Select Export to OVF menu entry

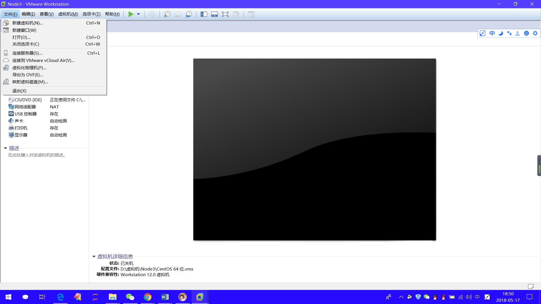(28, 75)
